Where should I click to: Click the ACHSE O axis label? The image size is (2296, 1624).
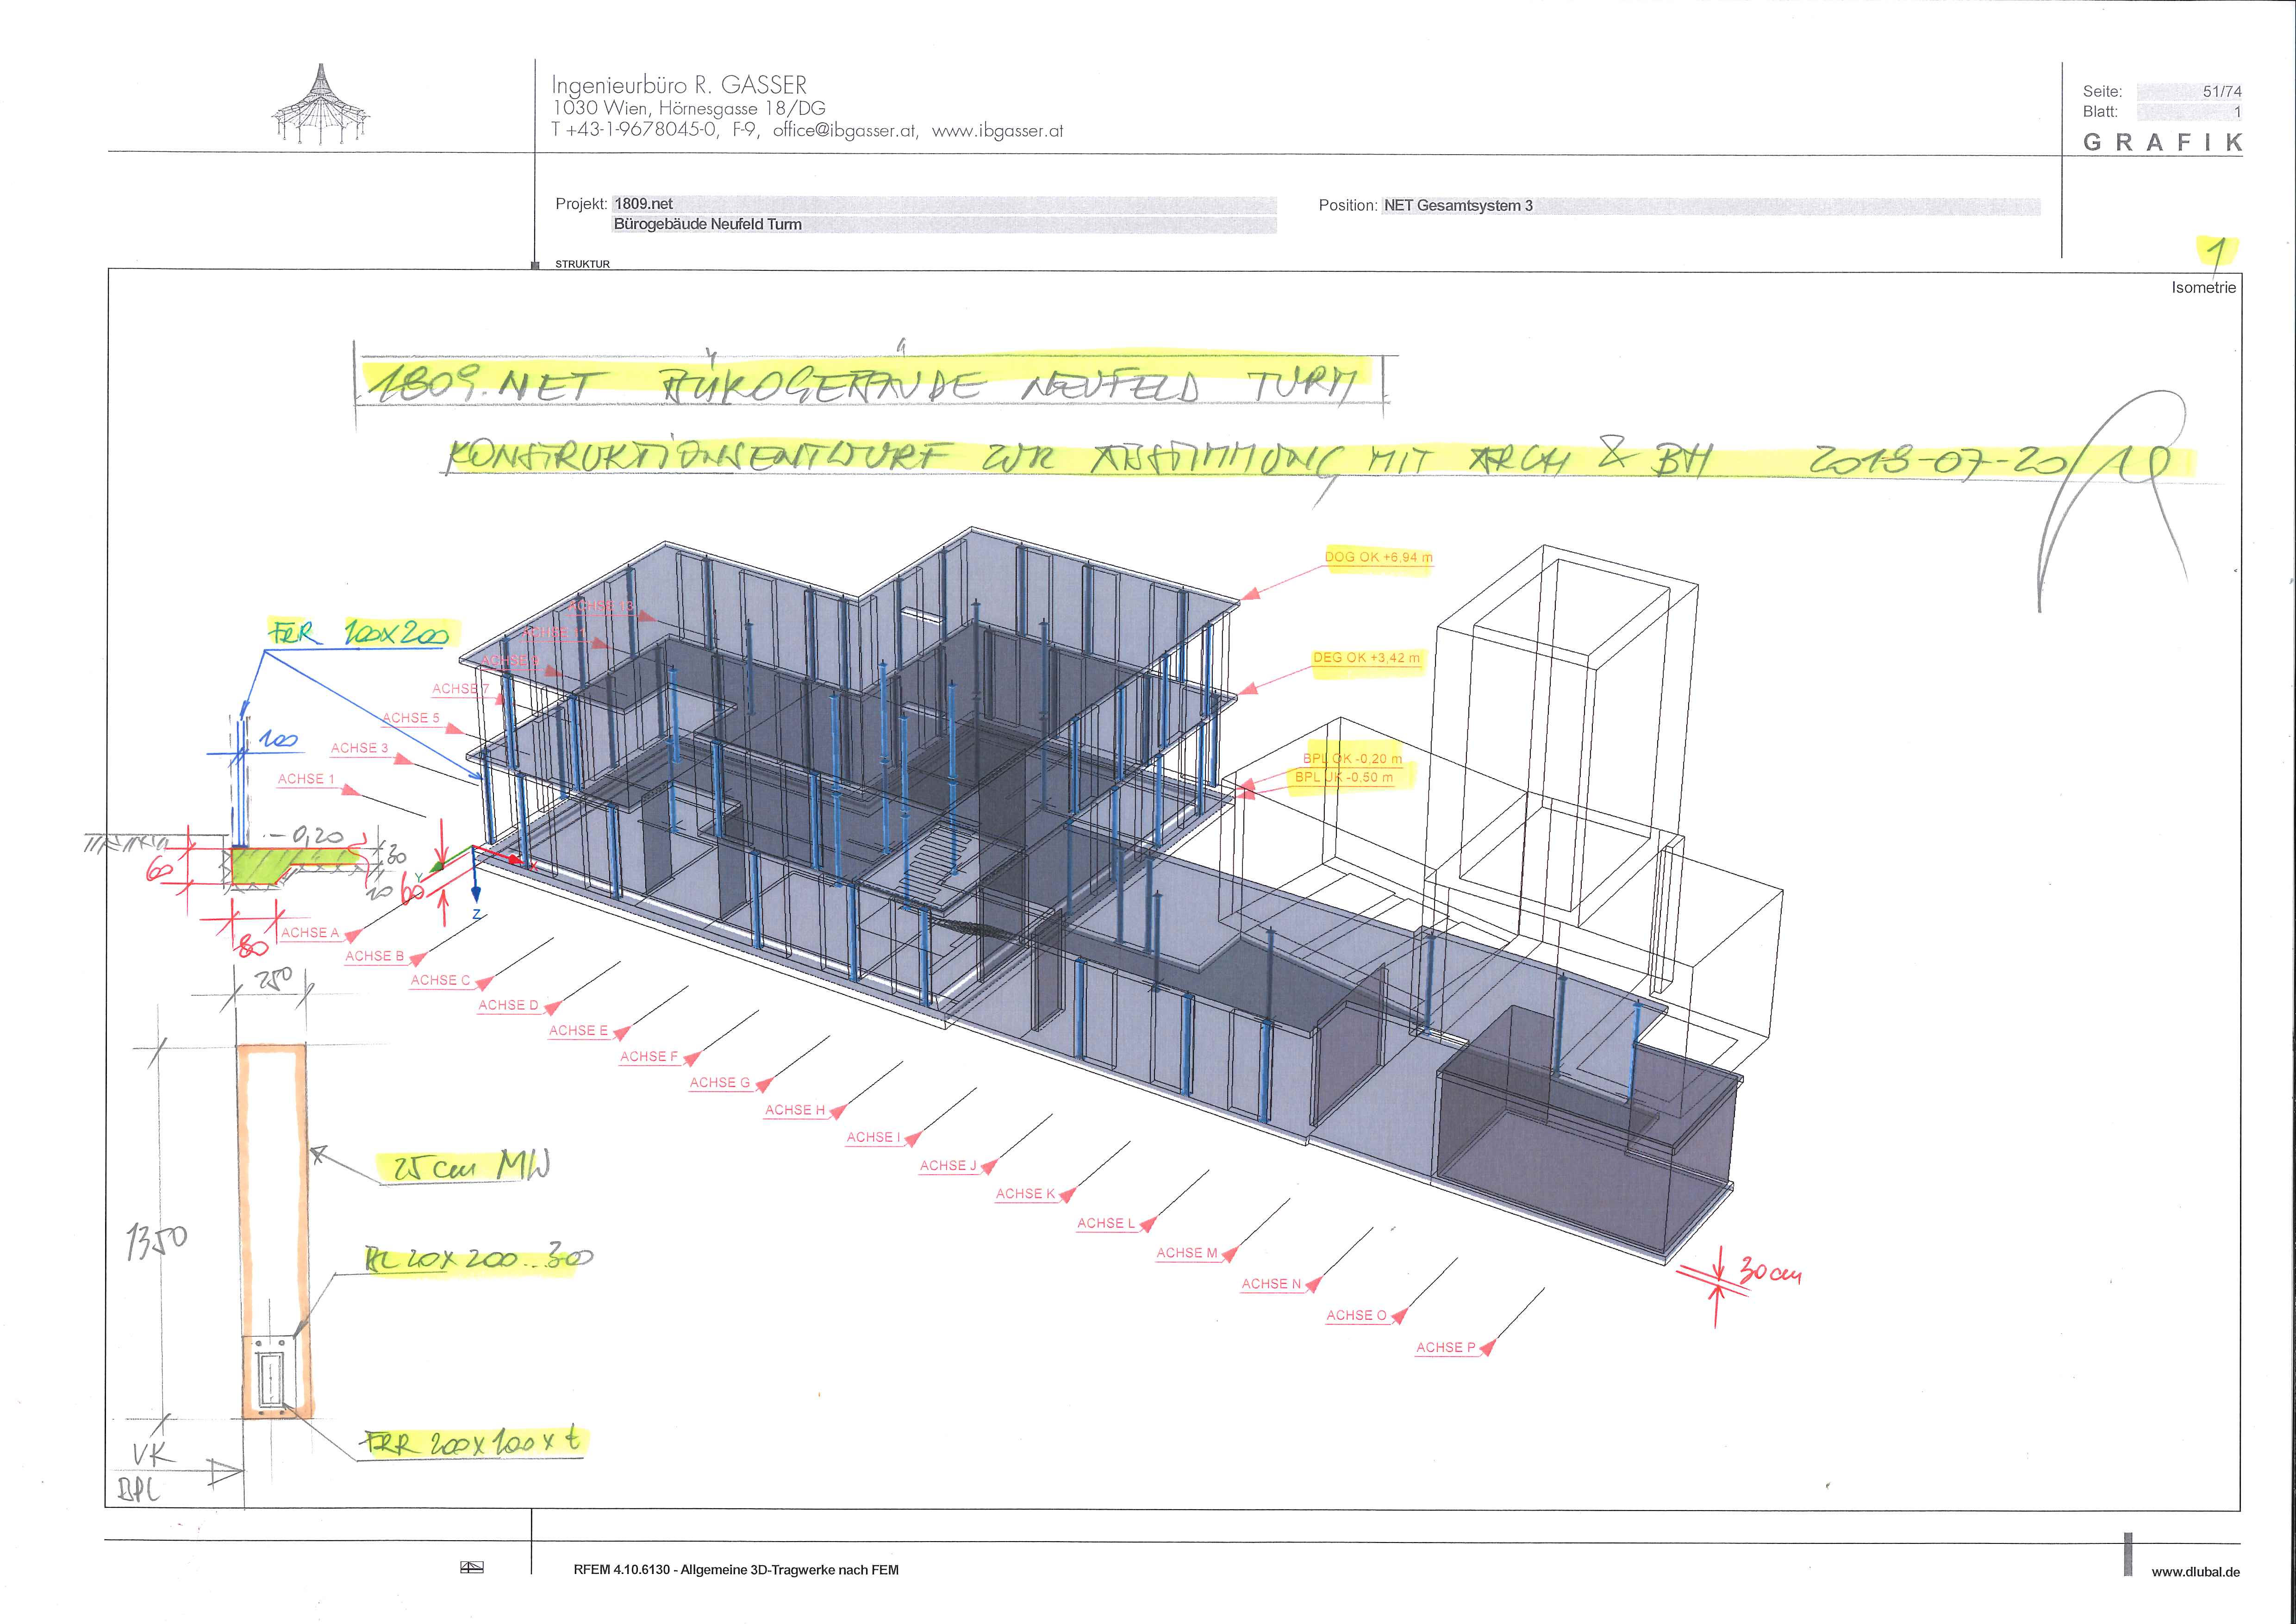pyautogui.click(x=1357, y=1316)
